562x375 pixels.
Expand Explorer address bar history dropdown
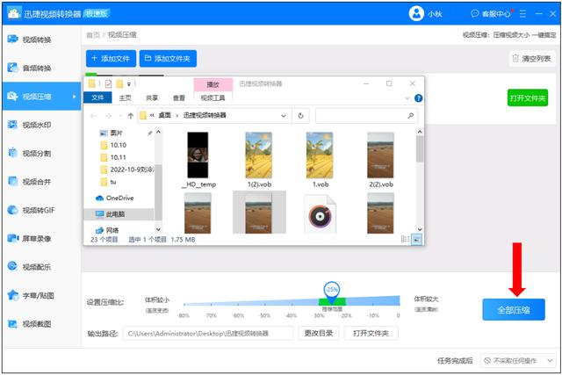284,116
